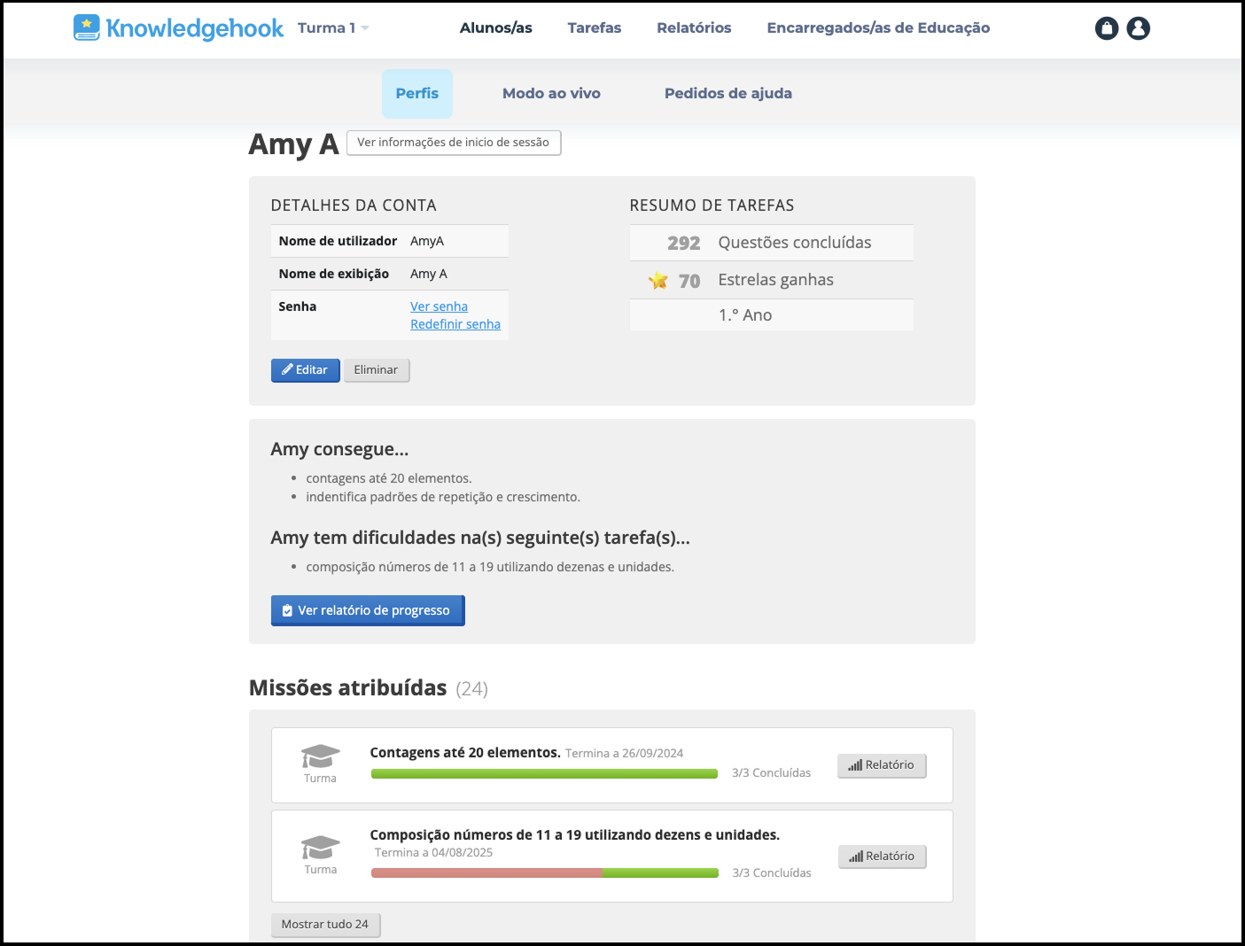Click class icon for Contagens até 20 elementos
1245x946 pixels.
(320, 756)
